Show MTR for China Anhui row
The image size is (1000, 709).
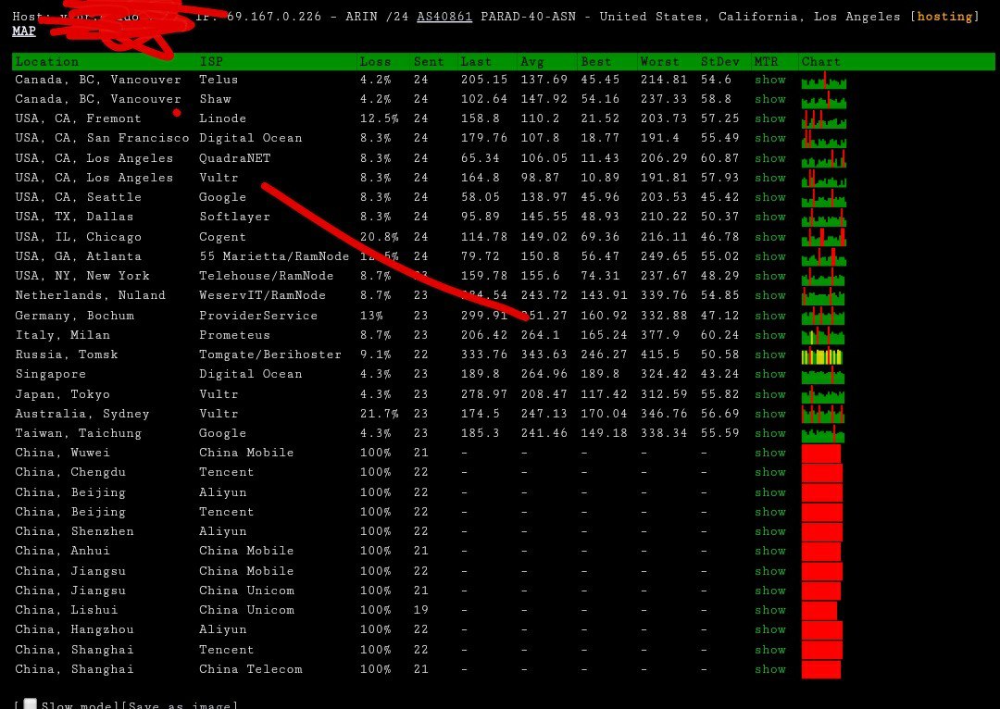coord(769,551)
